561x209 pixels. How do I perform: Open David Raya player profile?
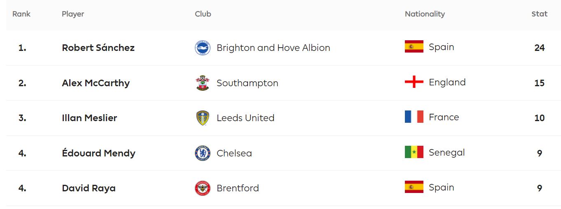click(89, 188)
